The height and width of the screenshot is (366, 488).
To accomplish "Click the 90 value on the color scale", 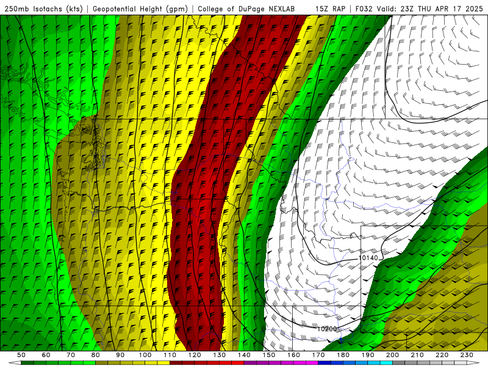I will pyautogui.click(x=120, y=355).
